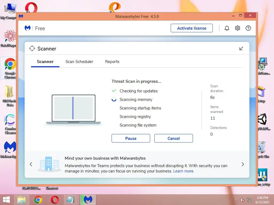This screenshot has height=205, width=274.
Task: Select the Malwarebytes desktop shortcut
Action: click(10, 149)
